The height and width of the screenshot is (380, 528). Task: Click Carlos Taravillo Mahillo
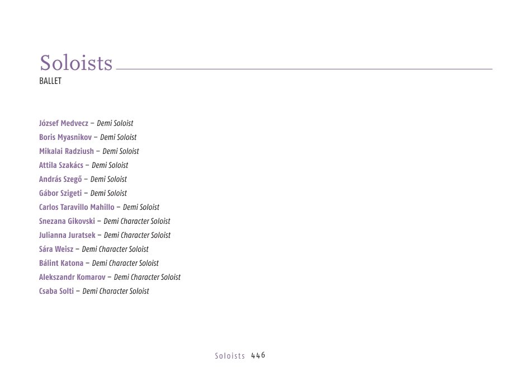click(77, 207)
